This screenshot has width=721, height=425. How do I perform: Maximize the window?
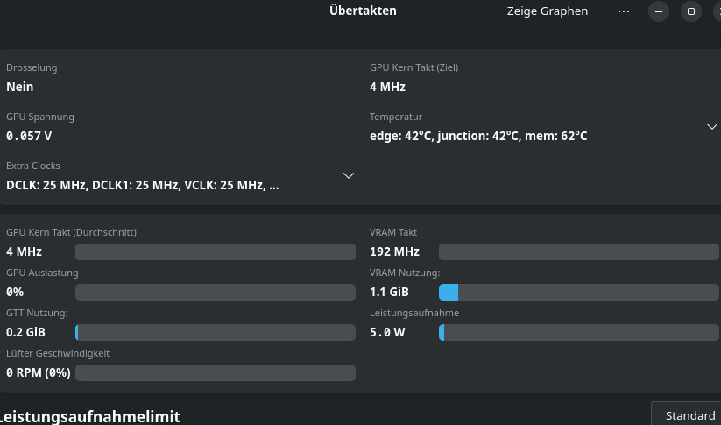tap(691, 11)
